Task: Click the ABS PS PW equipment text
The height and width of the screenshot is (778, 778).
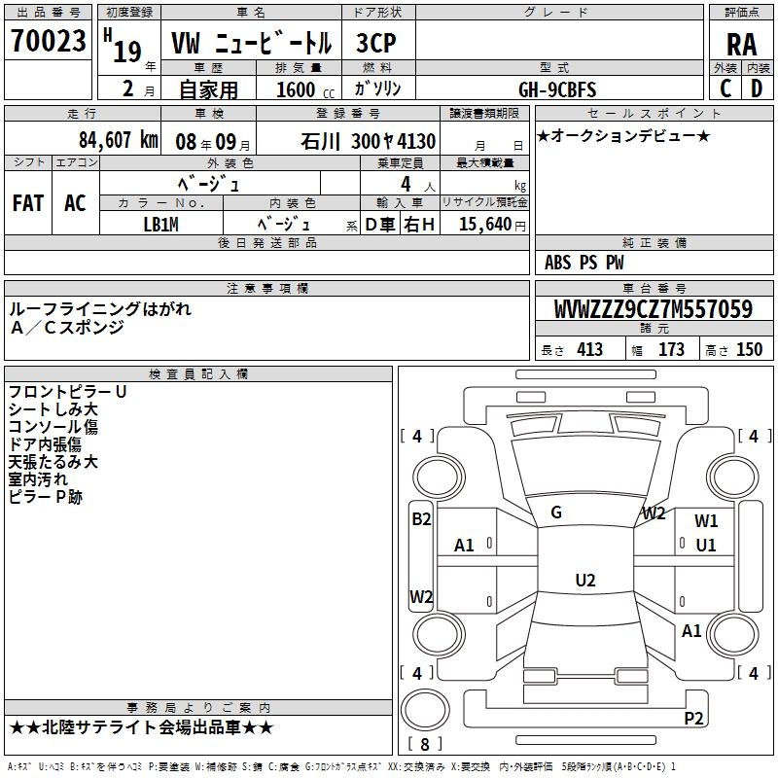Action: coord(584,263)
